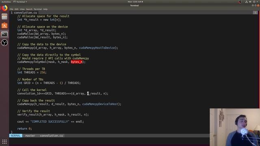This screenshot has width=260, height=146.
Task: Minimize the Terminal window
Action: [x=253, y=5]
